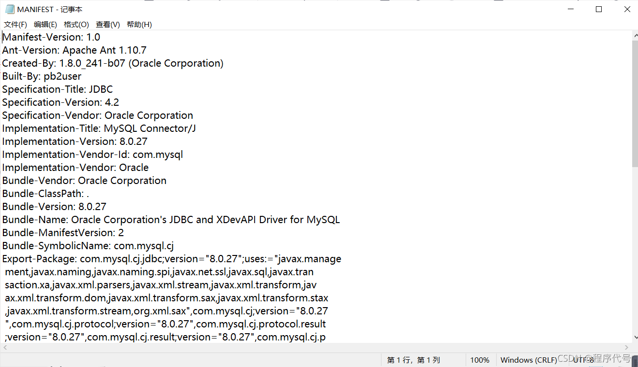The height and width of the screenshot is (367, 638).
Task: Open the 查看(V) menu
Action: [108, 24]
